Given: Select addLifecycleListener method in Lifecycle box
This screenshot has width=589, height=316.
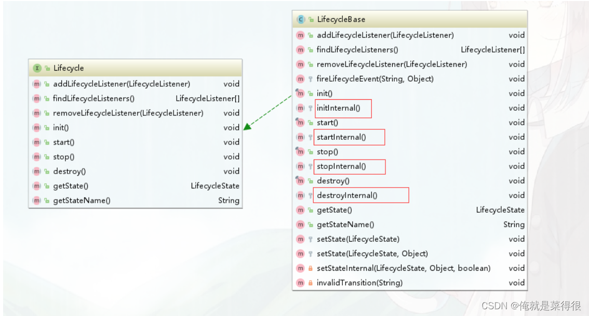Looking at the screenshot, I should [x=122, y=84].
